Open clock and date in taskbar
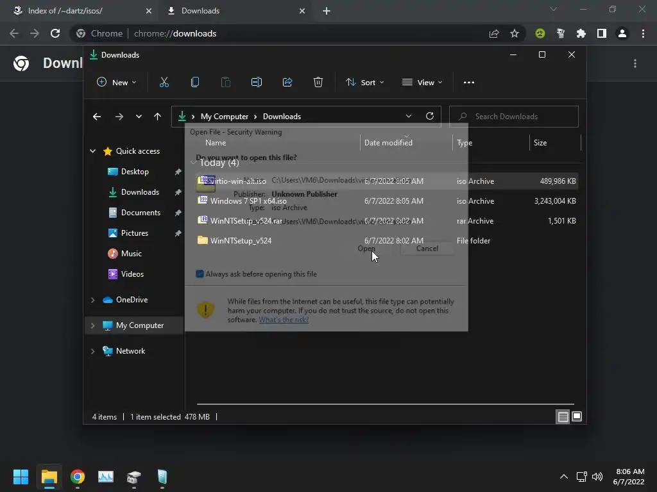The height and width of the screenshot is (492, 657). [x=629, y=477]
